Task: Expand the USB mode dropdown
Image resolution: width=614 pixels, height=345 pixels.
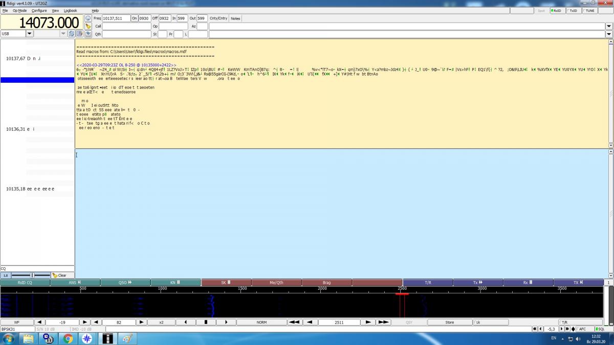Action: [29, 34]
